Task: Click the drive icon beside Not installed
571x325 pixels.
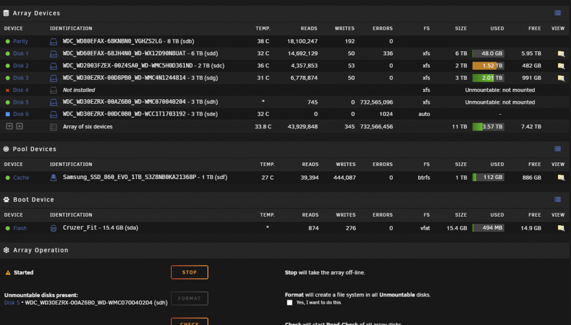Action: (x=54, y=90)
